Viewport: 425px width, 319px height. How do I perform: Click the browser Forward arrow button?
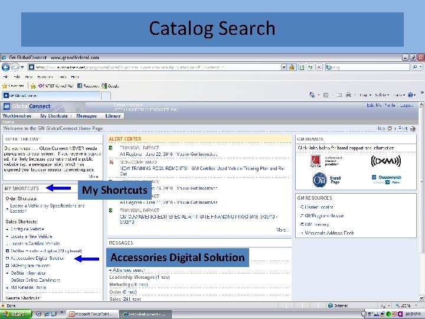point(15,67)
